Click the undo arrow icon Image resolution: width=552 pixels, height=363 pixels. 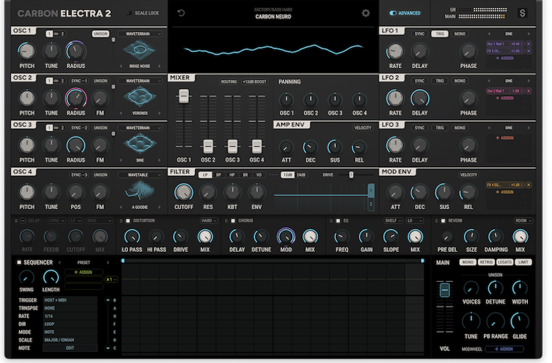click(181, 13)
